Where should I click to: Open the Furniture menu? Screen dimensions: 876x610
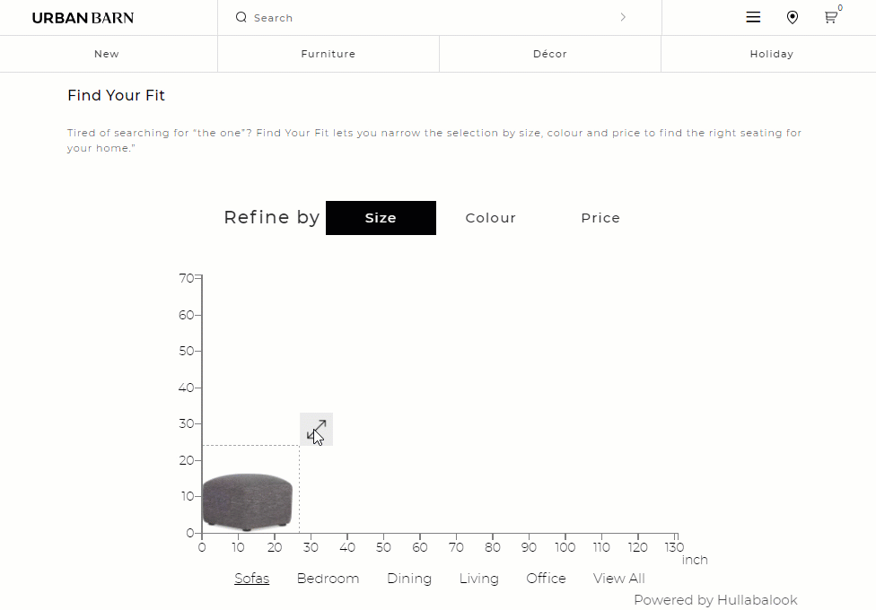328,54
